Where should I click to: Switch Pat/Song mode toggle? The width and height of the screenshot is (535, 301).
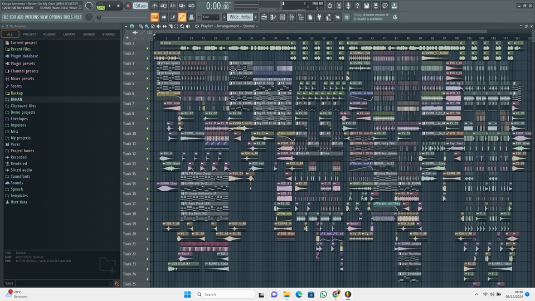click(101, 6)
